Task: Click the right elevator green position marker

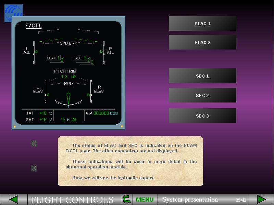Action: click(x=89, y=95)
